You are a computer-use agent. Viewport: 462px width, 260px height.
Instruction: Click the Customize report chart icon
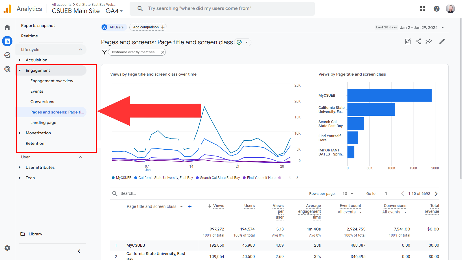click(x=408, y=41)
